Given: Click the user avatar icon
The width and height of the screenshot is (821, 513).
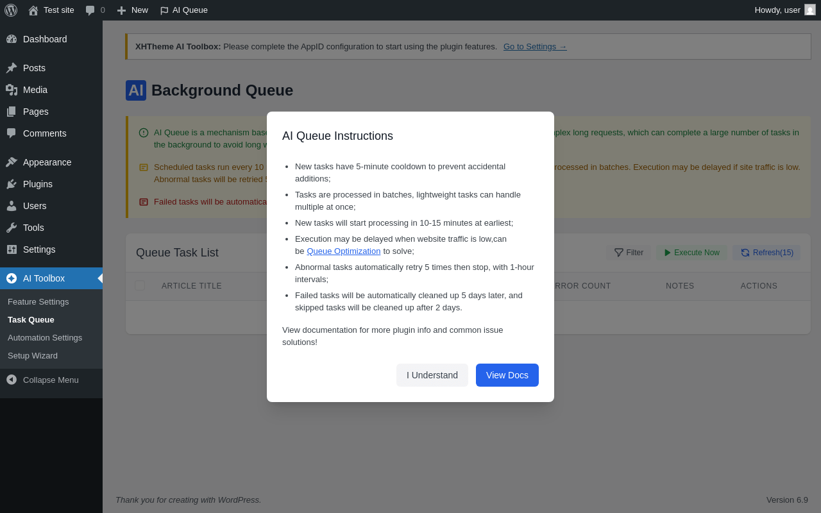Looking at the screenshot, I should 810,10.
